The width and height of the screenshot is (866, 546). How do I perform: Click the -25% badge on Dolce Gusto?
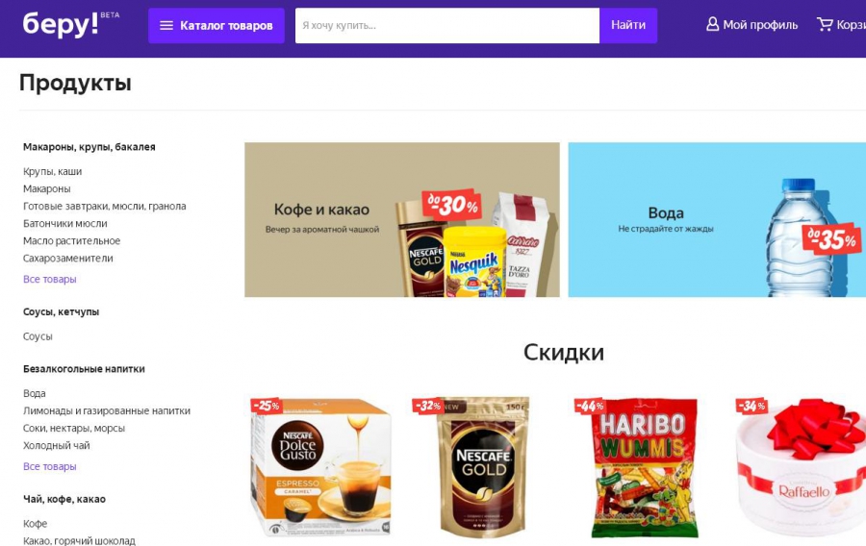click(x=267, y=406)
